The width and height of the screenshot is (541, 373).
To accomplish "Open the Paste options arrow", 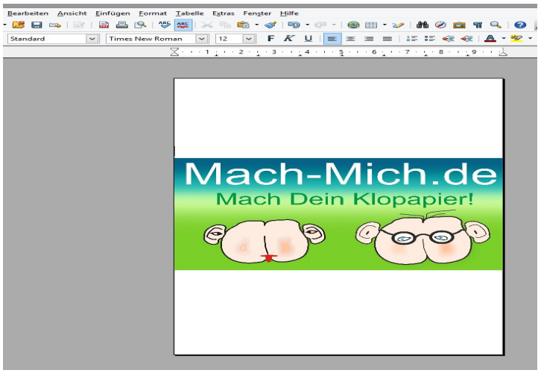I will (256, 25).
